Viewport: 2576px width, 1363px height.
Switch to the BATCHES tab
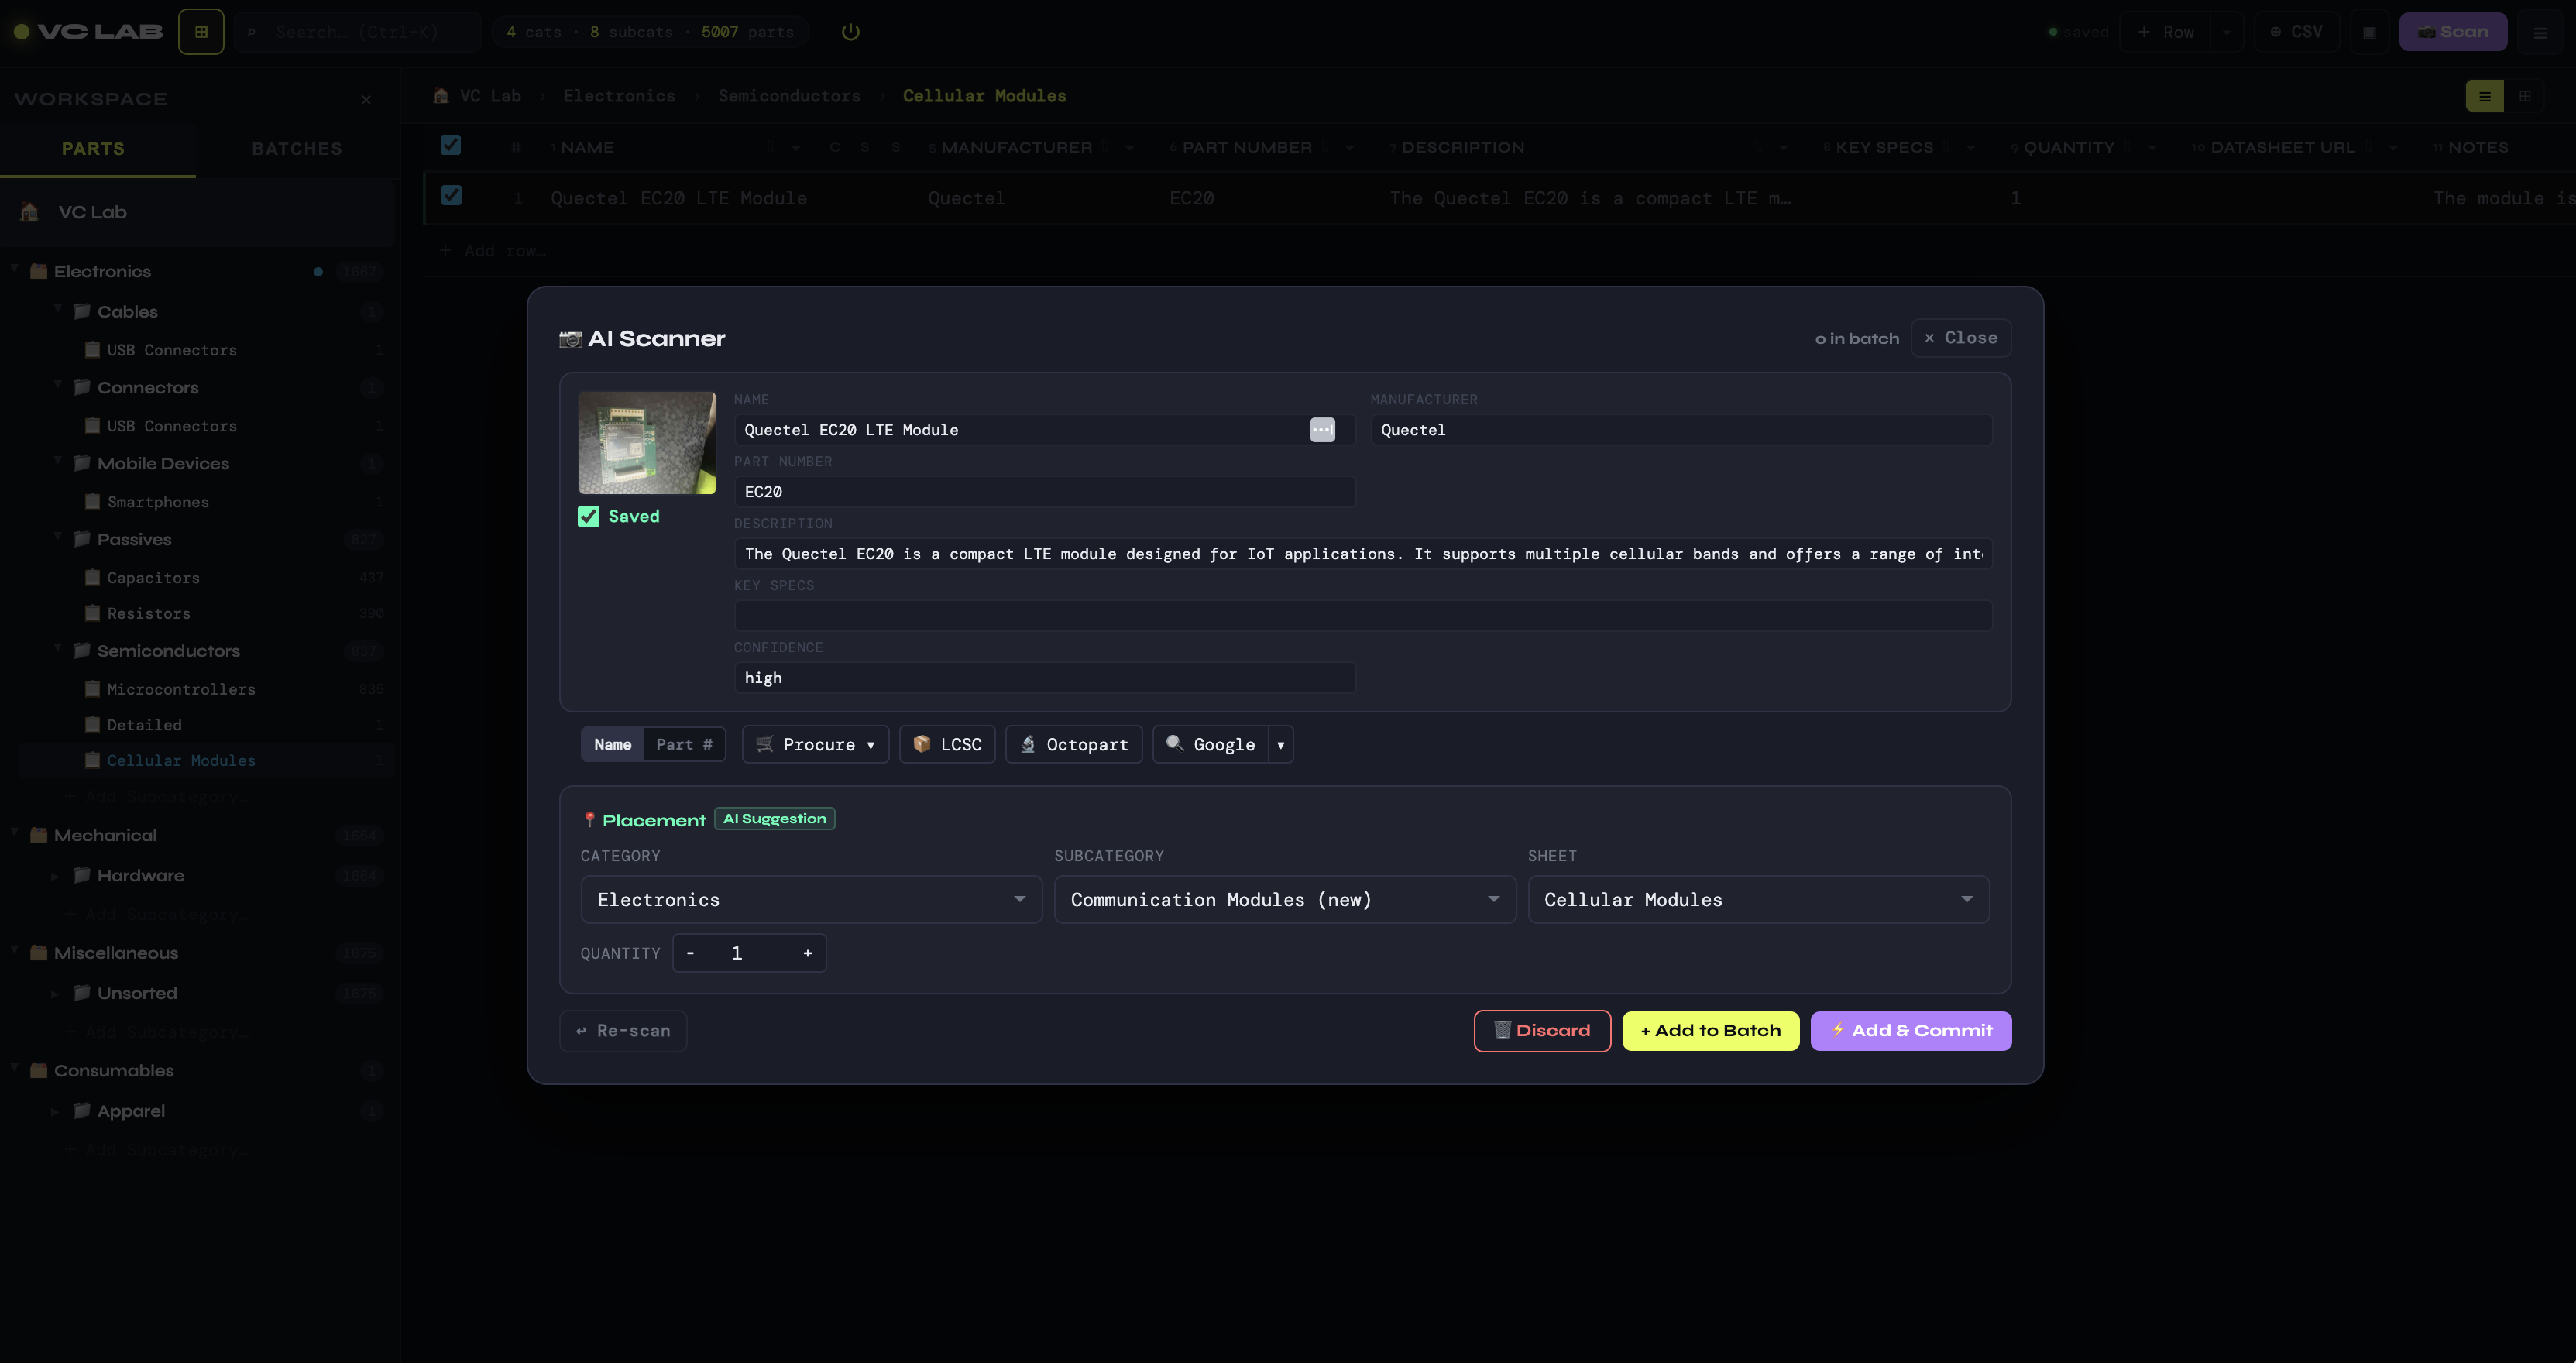point(296,148)
